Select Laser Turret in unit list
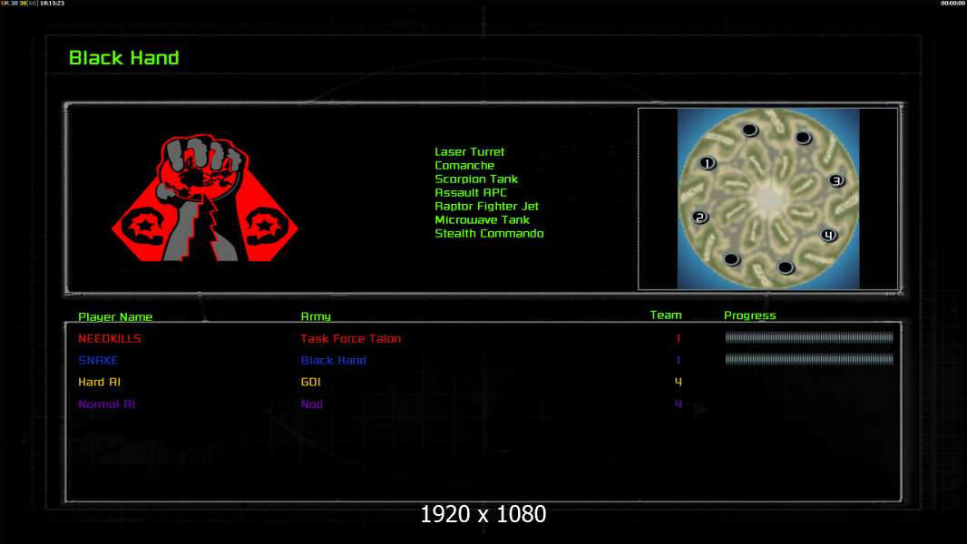The width and height of the screenshot is (967, 544). pos(469,151)
